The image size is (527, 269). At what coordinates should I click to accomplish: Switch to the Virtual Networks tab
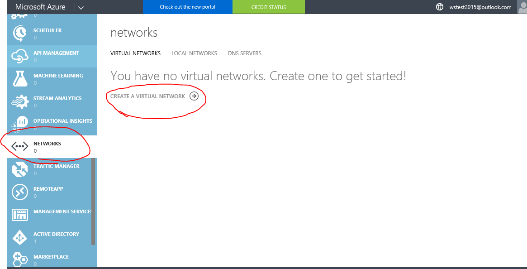(135, 53)
